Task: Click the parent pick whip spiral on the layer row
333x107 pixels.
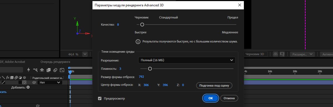Action: 34,82
